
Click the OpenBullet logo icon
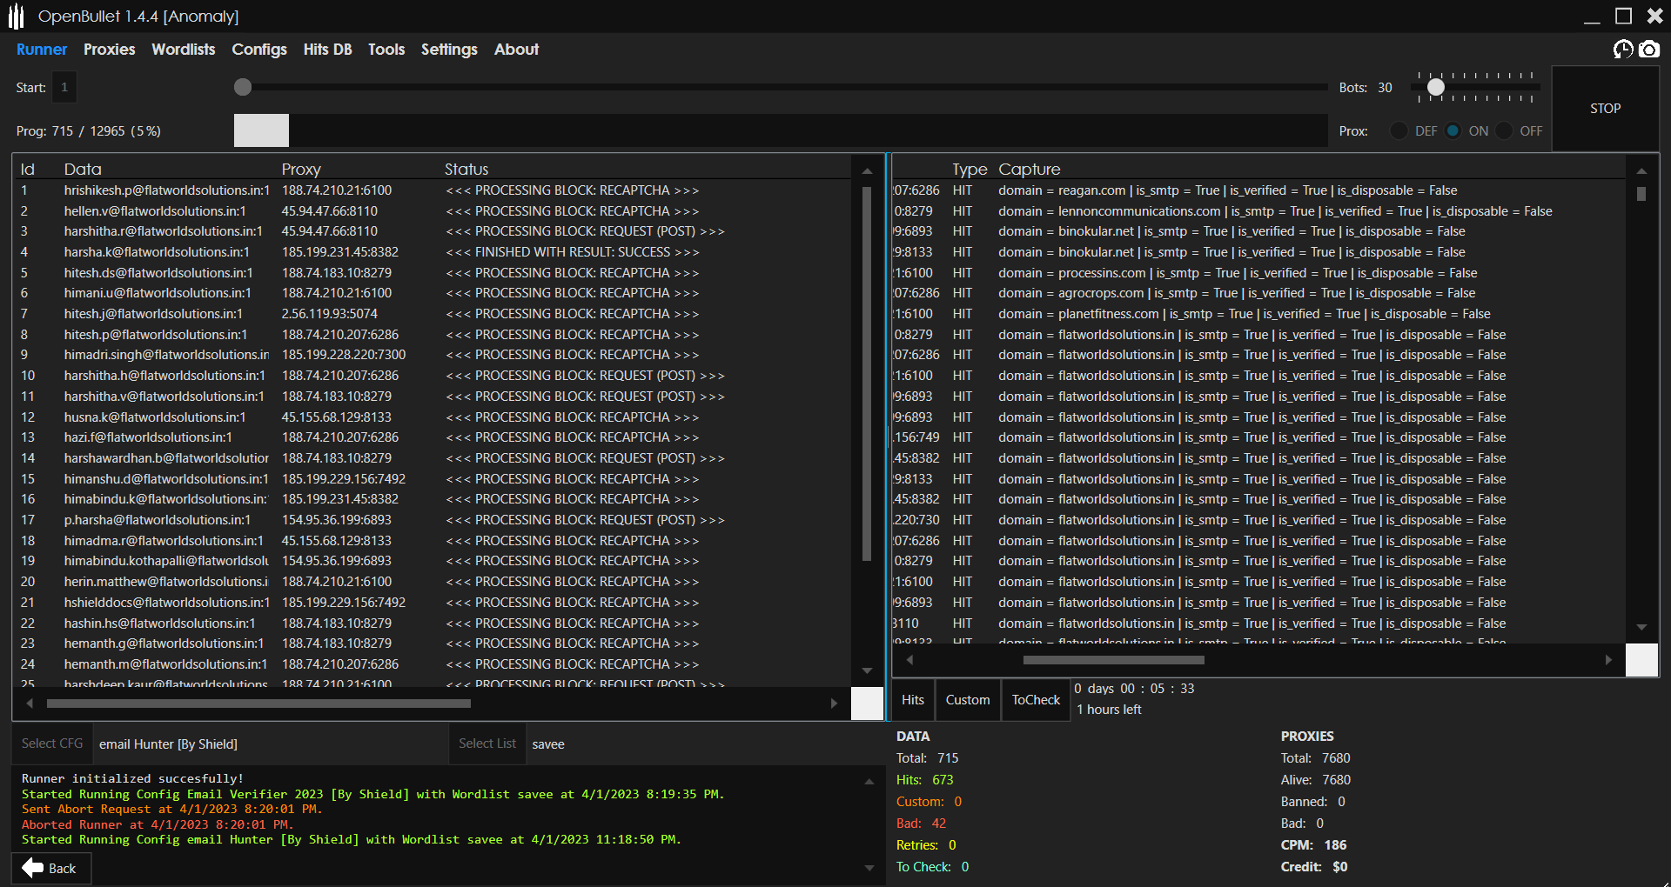[x=16, y=16]
